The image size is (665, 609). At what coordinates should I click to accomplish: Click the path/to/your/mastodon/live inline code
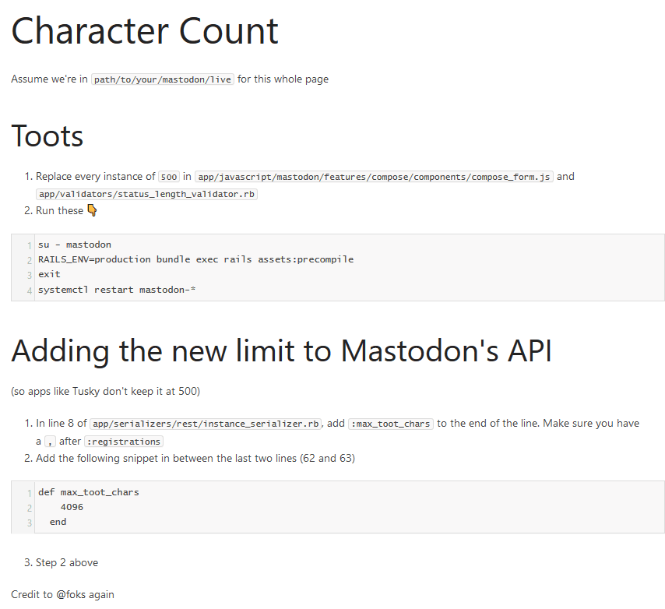click(x=162, y=79)
